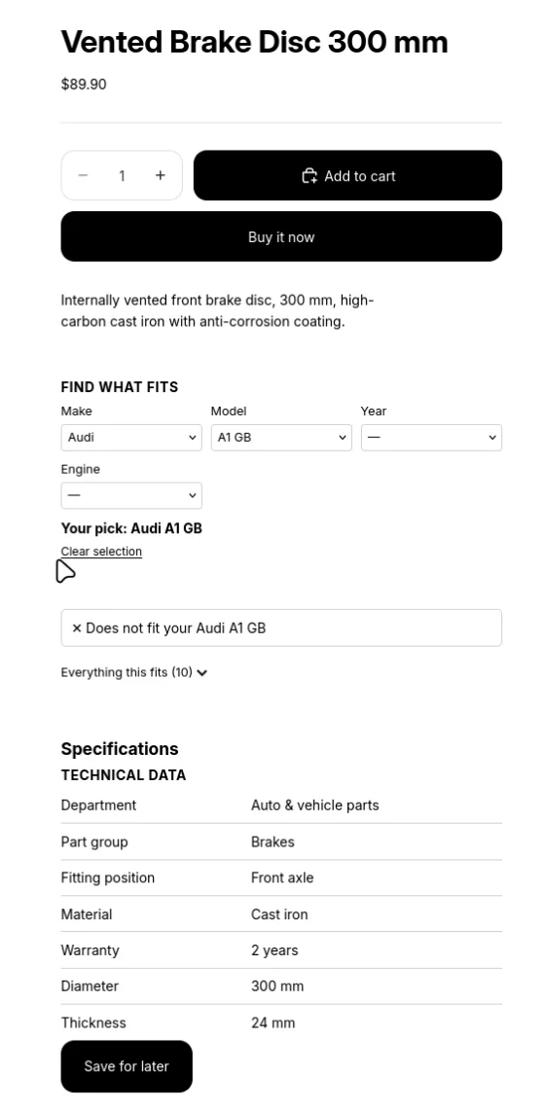Click the Buy it now button
Screen dimensions: 545x1109
pyautogui.click(x=281, y=237)
